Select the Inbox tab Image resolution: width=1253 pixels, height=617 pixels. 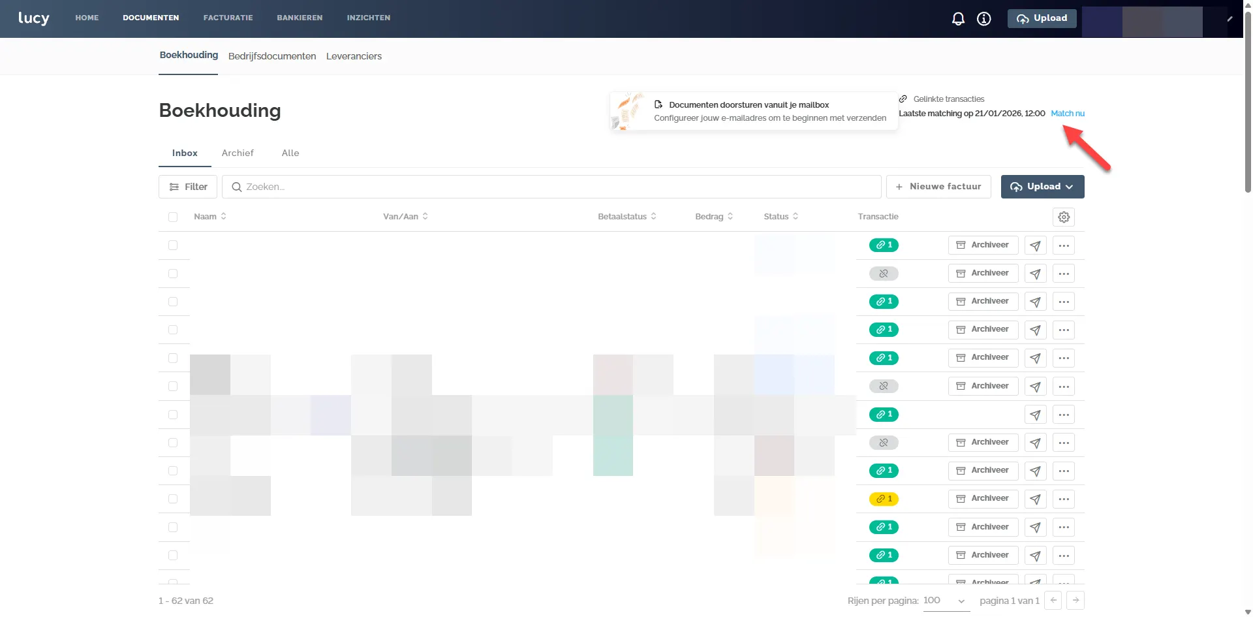(185, 153)
